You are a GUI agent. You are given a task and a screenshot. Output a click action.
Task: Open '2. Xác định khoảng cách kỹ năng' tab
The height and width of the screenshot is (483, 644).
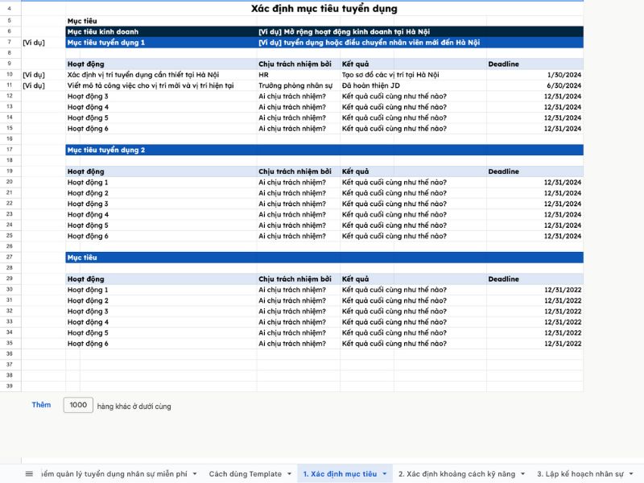(x=456, y=474)
